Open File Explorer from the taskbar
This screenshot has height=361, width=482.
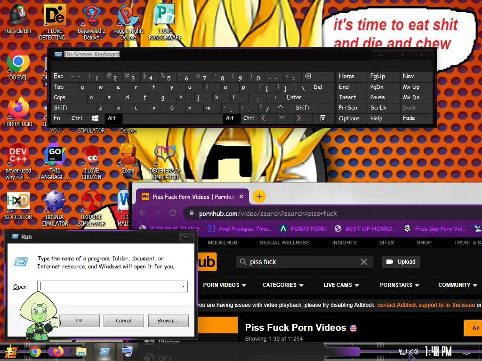coord(81,352)
